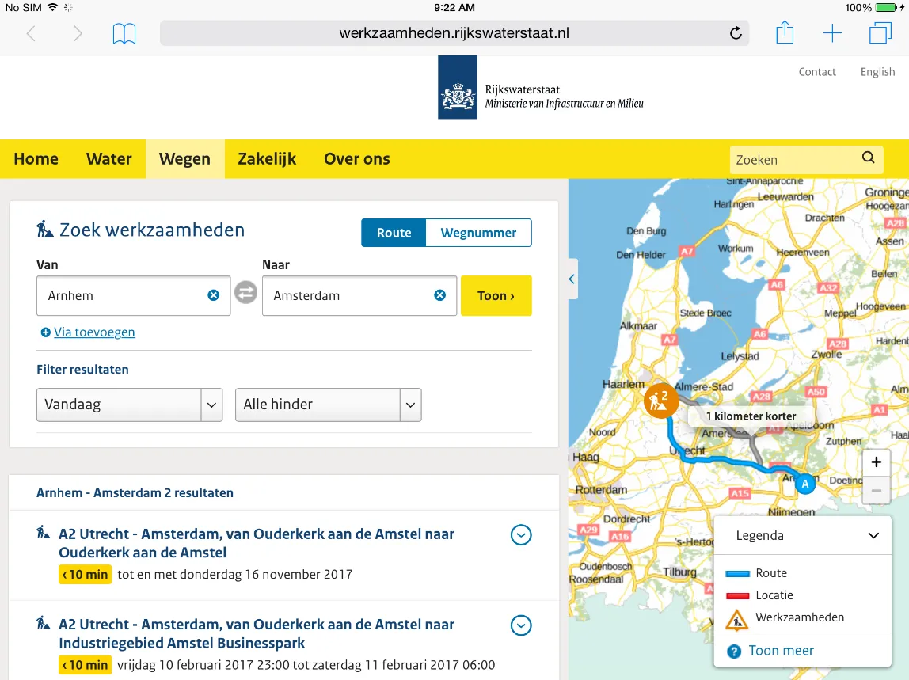The height and width of the screenshot is (680, 909).
Task: Switch to the Wegnummer search mode
Action: pos(478,232)
